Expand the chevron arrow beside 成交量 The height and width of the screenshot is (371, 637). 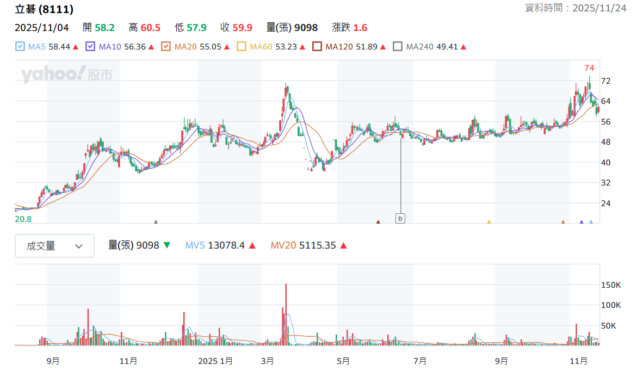[x=79, y=246]
